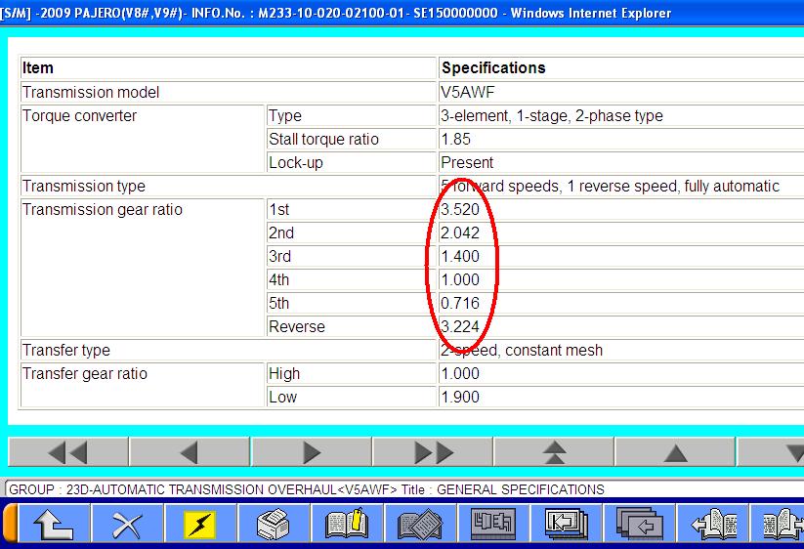804x549 pixels.
Task: Click the orange handle at toolbar left edge
Action: 10,524
